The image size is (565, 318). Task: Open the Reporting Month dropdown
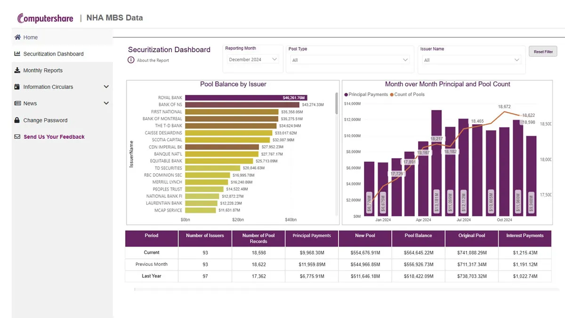tap(253, 59)
